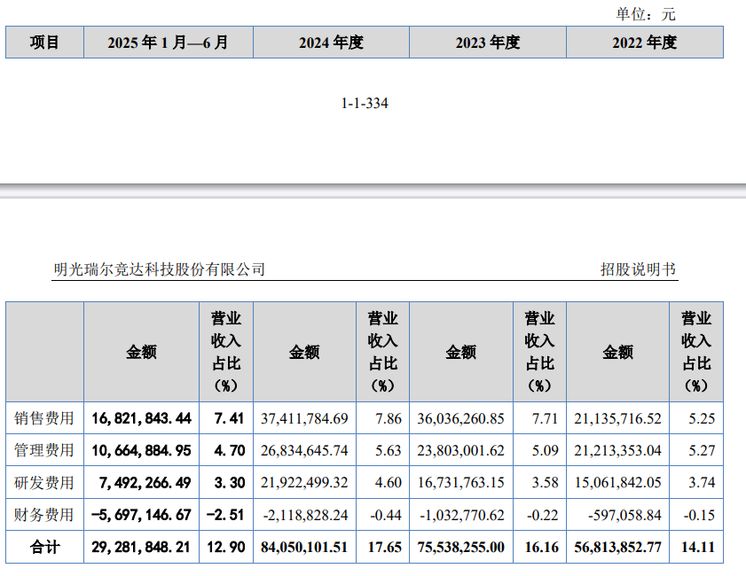Click the negative amount -5,697,146.67
This screenshot has width=746, height=576.
[x=140, y=515]
